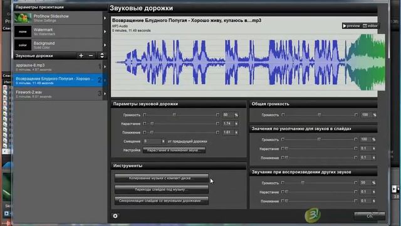This screenshot has width=401, height=226.
Task: Increase default slide sound Громкость with the right square
Action: click(356, 139)
